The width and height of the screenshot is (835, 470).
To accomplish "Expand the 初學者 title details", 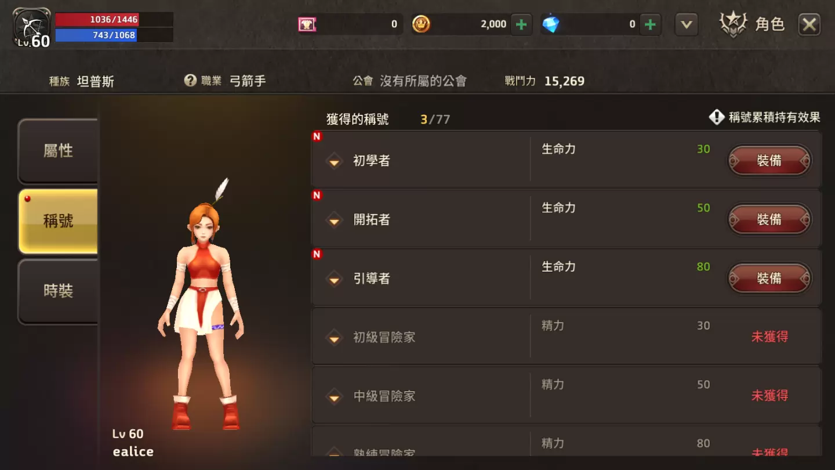I will pyautogui.click(x=335, y=161).
